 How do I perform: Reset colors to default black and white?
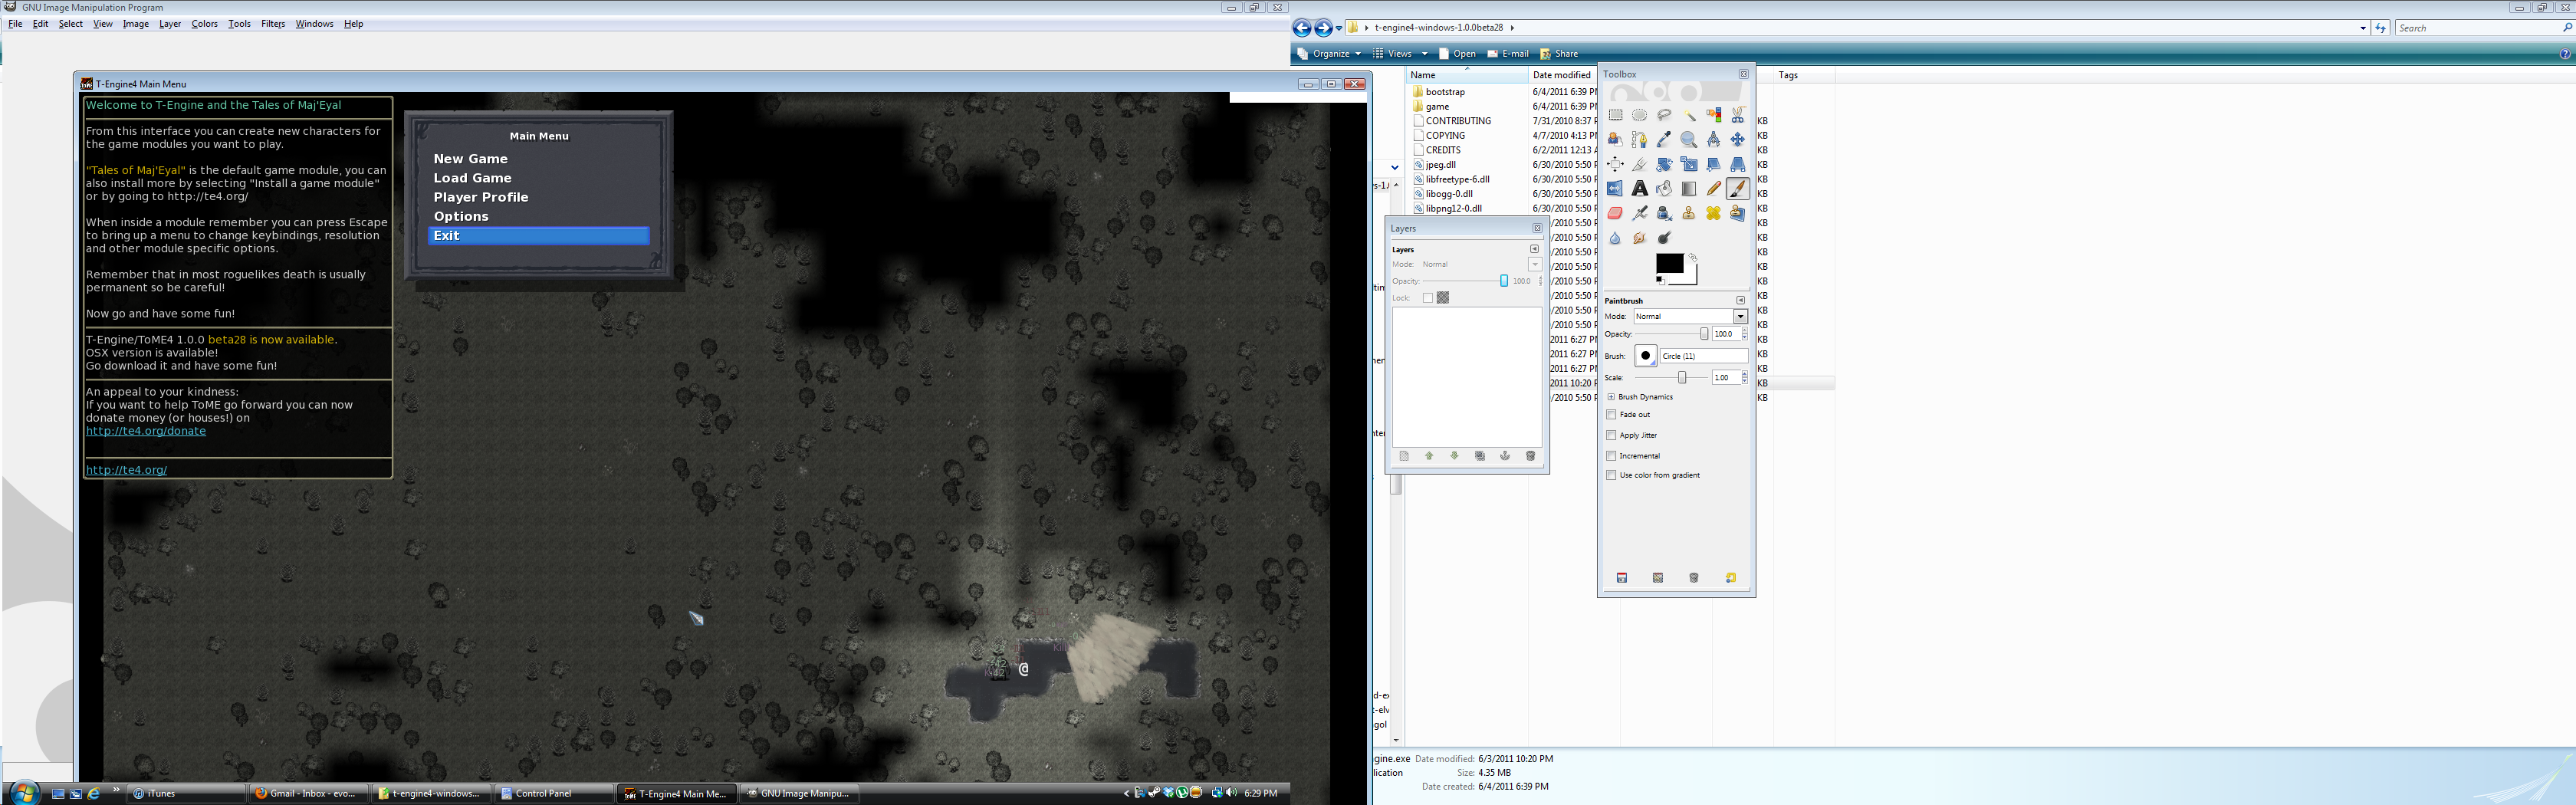1661,281
